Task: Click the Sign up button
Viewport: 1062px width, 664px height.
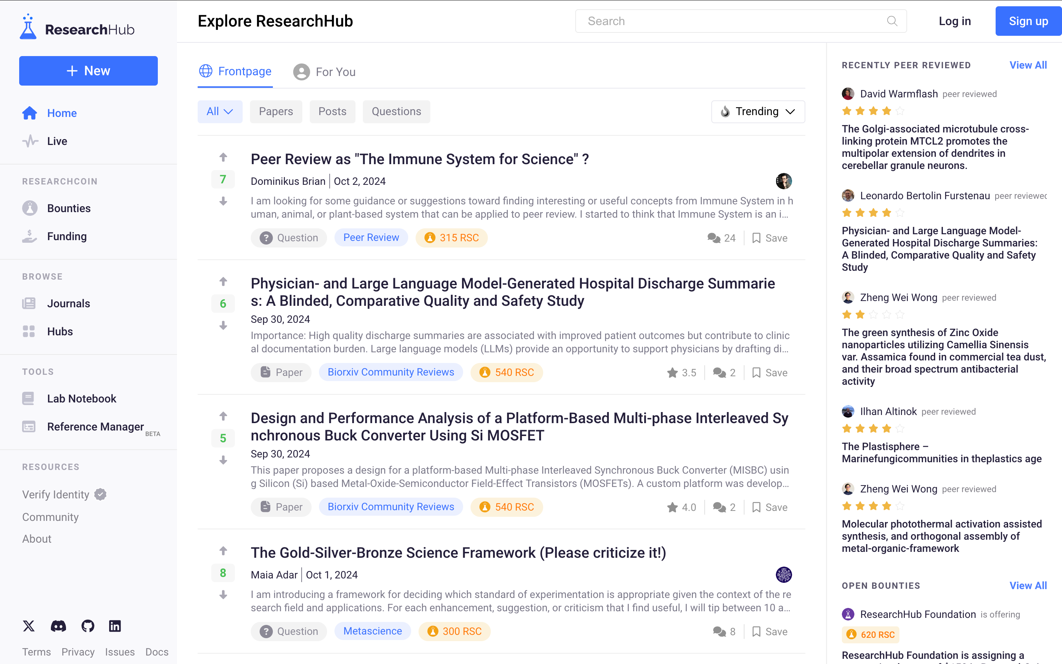Action: [1028, 21]
